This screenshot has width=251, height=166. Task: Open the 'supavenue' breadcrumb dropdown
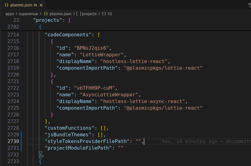click(29, 14)
